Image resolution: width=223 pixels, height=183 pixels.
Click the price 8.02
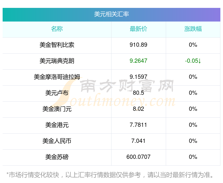(138, 109)
